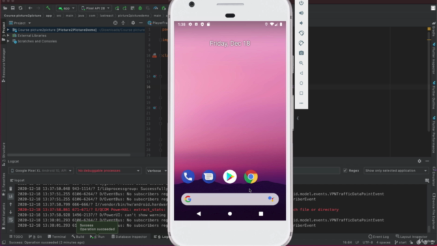Click the Select Opened File target icon
Image resolution: width=437 pixels, height=246 pixels.
click(x=115, y=23)
